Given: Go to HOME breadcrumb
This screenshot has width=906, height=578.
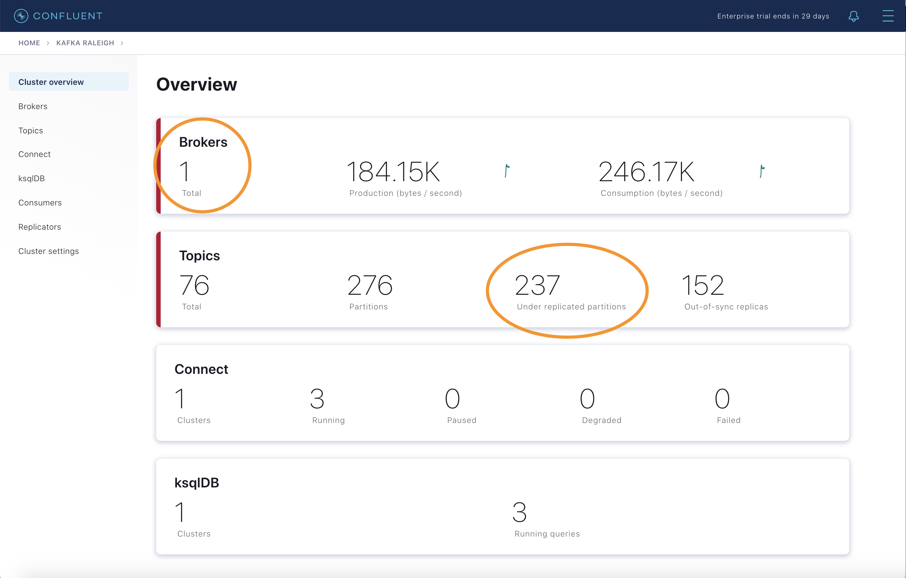Looking at the screenshot, I should [x=29, y=43].
